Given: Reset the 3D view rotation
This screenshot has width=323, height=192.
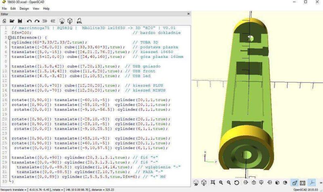Looking at the screenshot, I should pos(237,183).
